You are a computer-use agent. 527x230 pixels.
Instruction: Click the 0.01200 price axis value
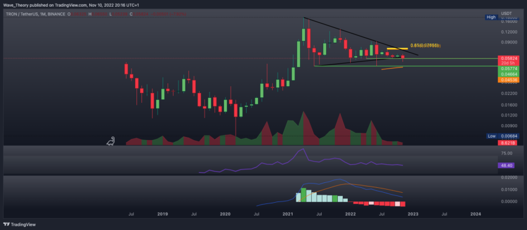508,115
